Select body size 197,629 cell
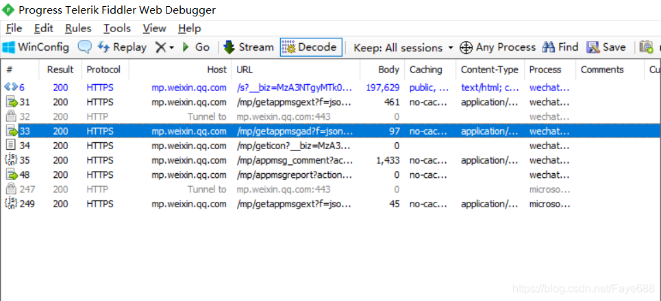 [382, 88]
